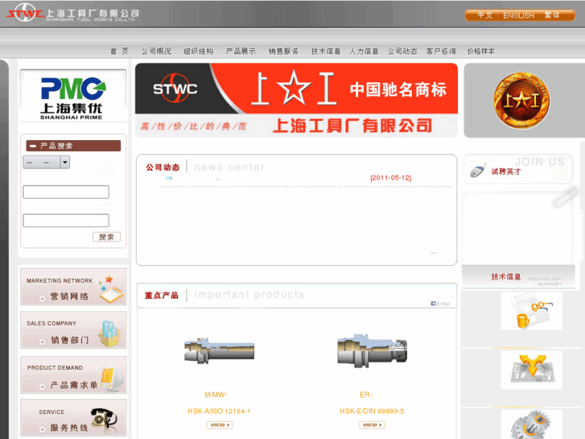This screenshot has width=585, height=439.
Task: Click the more dots link in news center
Action: 434,253
